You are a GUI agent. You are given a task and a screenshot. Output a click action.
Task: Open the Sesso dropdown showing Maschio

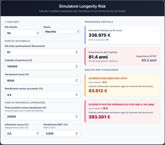click(62, 32)
